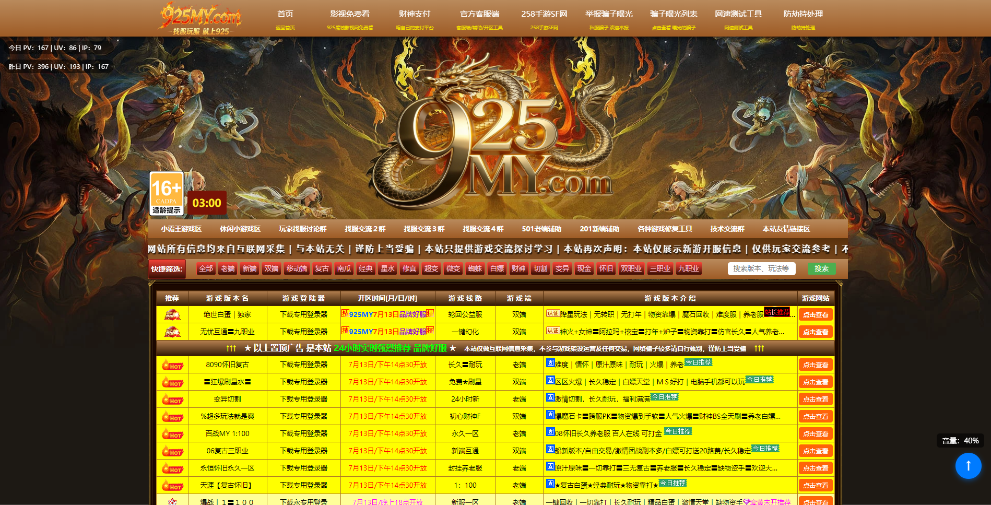
Task: Click the HOT flame icon beside 天涯【复古怀旧】
Action: coord(172,485)
